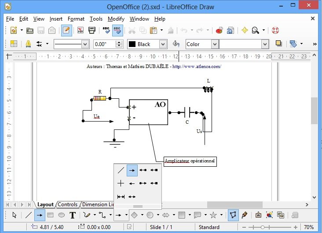Open the Format menu
This screenshot has width=322, height=233.
pos(76,19)
